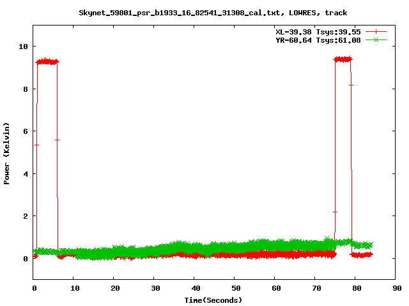Click x-axis tick label 40
The image size is (409, 306).
coord(196,288)
